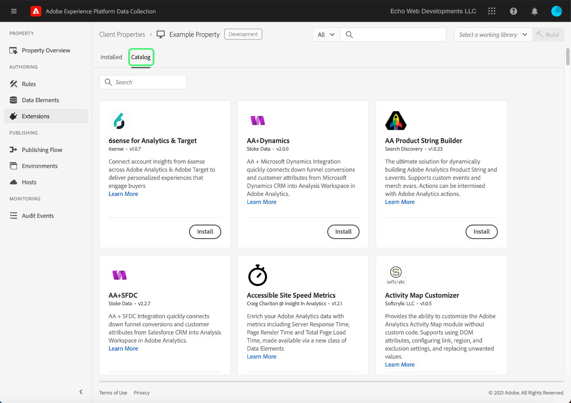The image size is (571, 403).
Task: Select the Catalog tab
Action: (x=141, y=57)
